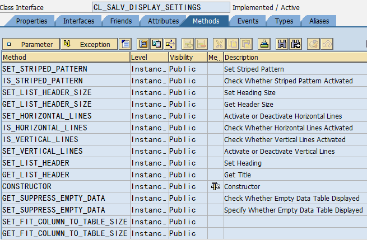The width and height of the screenshot is (367, 240).
Task: Go to the Attributes tab
Action: click(x=163, y=21)
